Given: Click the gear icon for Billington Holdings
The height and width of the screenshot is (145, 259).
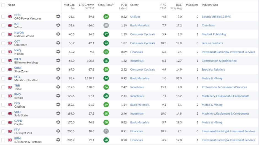Looking at the screenshot, I should pyautogui.click(x=58, y=60).
